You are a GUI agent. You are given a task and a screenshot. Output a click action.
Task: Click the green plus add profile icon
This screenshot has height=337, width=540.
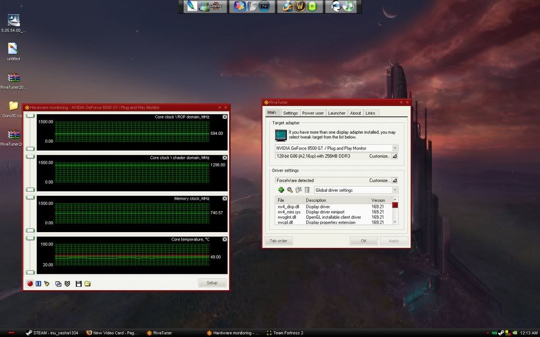tap(281, 190)
